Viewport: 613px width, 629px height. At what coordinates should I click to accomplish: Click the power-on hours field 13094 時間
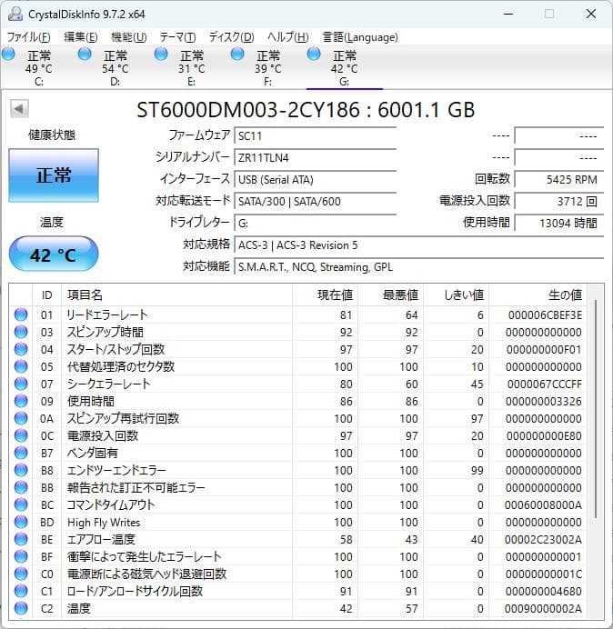pyautogui.click(x=559, y=223)
